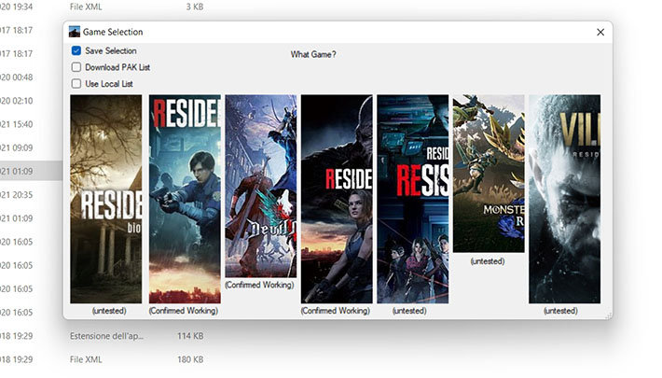The image size is (662, 378).
Task: Pick the Monster Hunter Rise cover
Action: [x=489, y=174]
